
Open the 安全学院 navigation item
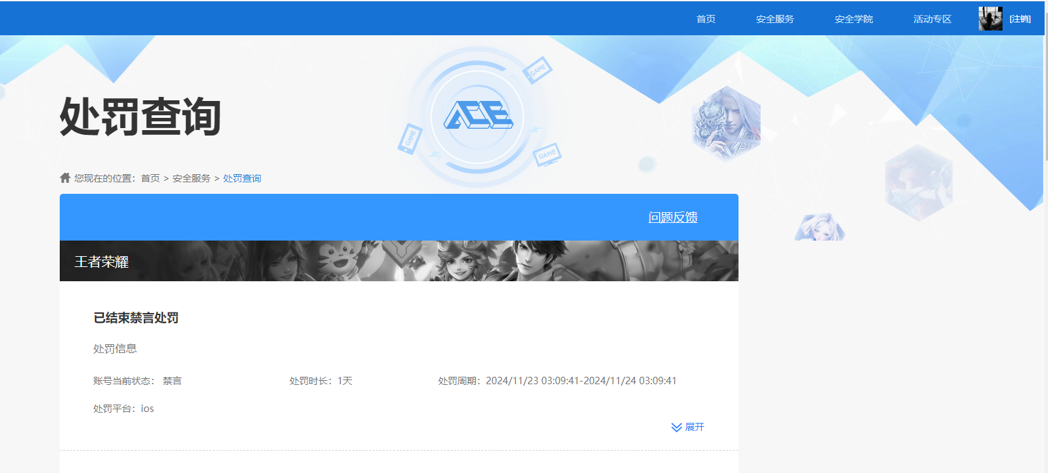pos(853,18)
